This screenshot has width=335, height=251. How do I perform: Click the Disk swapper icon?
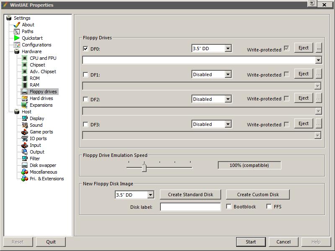25,165
